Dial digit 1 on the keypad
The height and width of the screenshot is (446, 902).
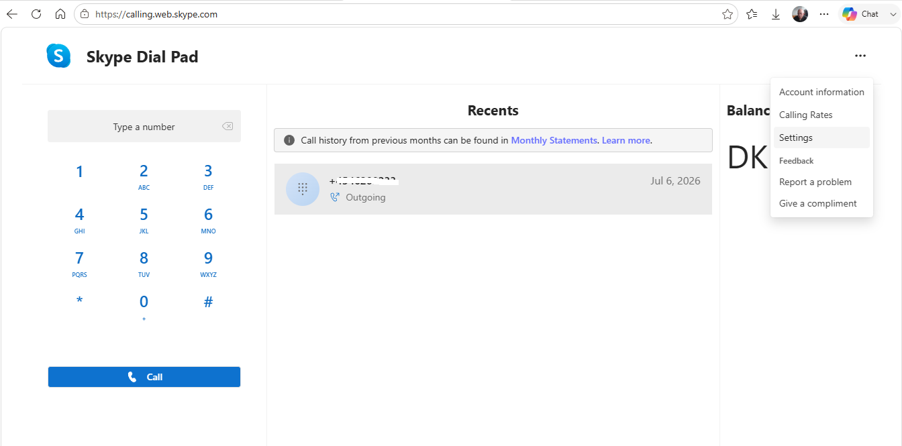coord(79,172)
